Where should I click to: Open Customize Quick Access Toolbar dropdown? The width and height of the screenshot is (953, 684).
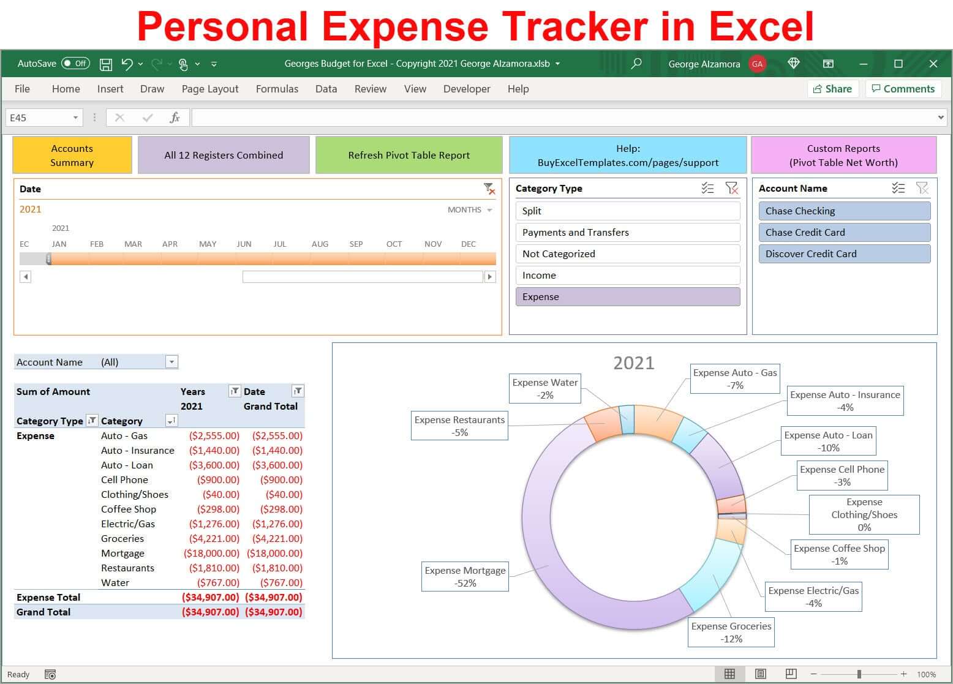click(x=214, y=64)
